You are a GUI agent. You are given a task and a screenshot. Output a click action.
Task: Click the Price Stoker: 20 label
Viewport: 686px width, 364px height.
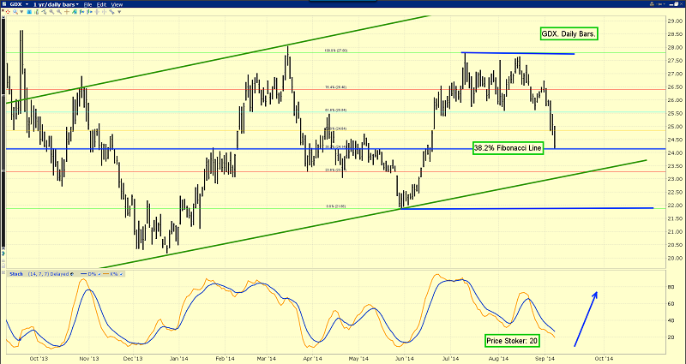512,341
